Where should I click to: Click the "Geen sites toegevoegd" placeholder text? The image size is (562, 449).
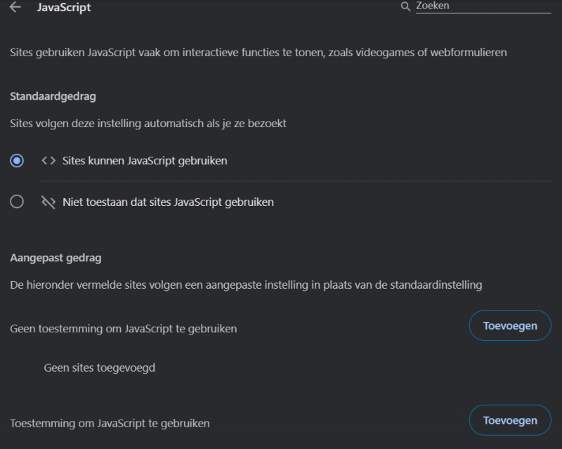99,367
